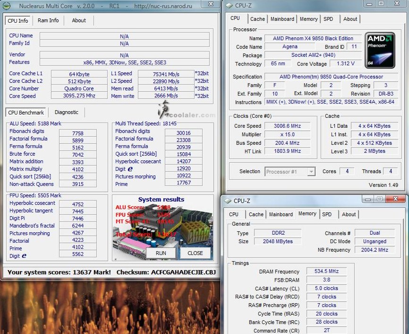The image size is (409, 334).
Task: Click the CPU Name N/A field
Action: pyautogui.click(x=124, y=36)
